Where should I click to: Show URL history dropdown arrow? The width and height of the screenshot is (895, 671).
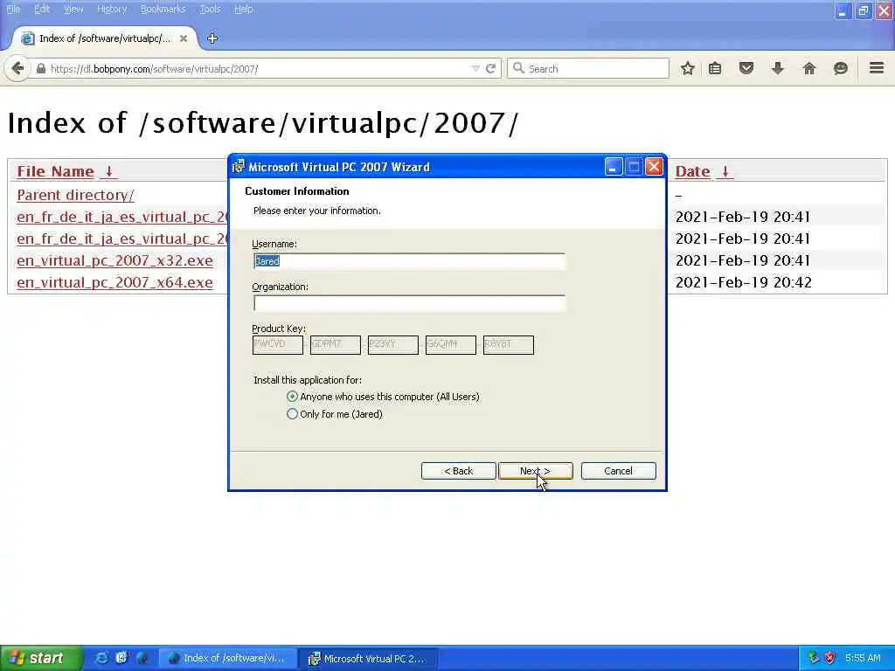coord(475,68)
